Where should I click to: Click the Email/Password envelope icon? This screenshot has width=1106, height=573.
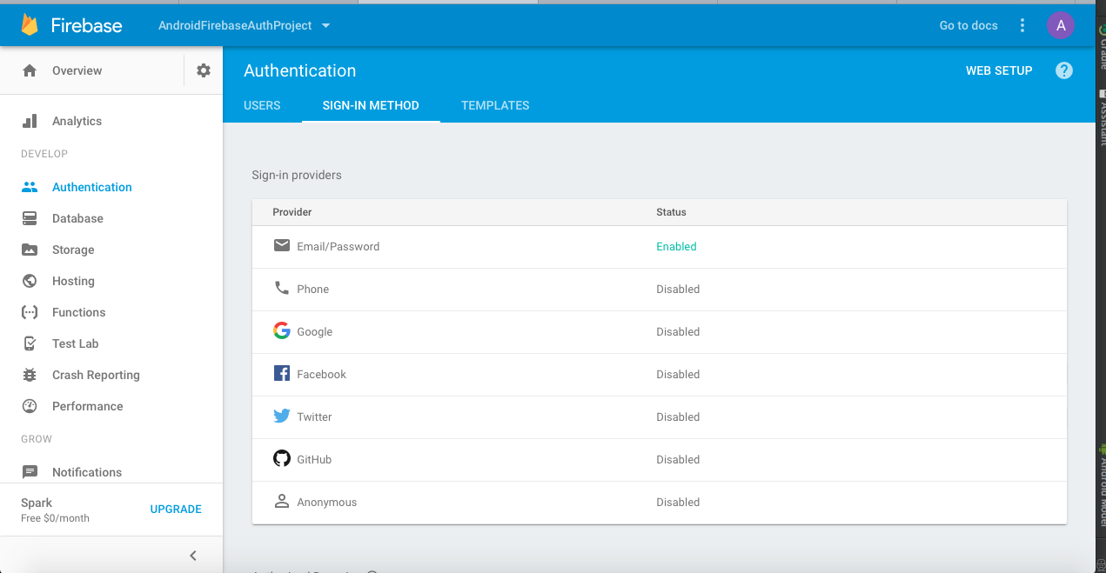pos(281,246)
